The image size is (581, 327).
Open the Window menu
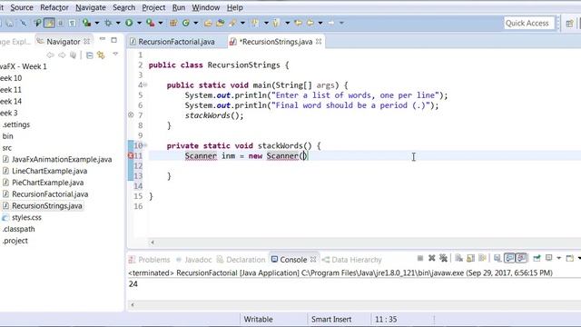pyautogui.click(x=206, y=7)
